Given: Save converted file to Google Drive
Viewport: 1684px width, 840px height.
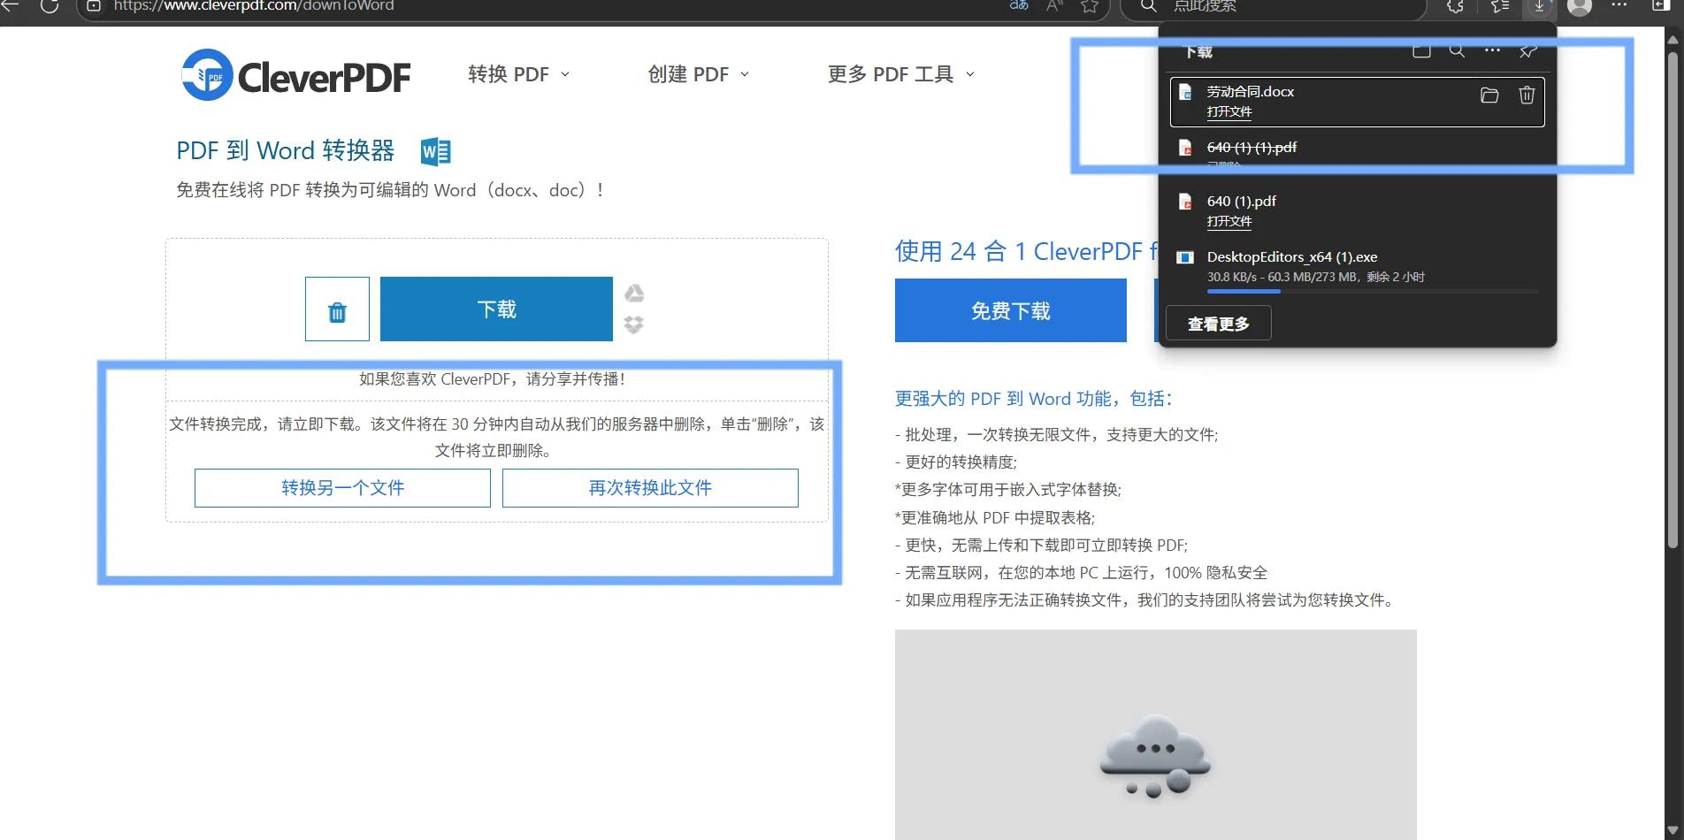Looking at the screenshot, I should 633,293.
